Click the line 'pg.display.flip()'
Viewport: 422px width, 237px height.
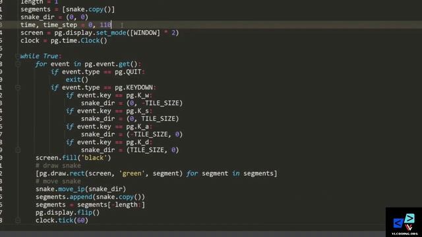(x=67, y=212)
